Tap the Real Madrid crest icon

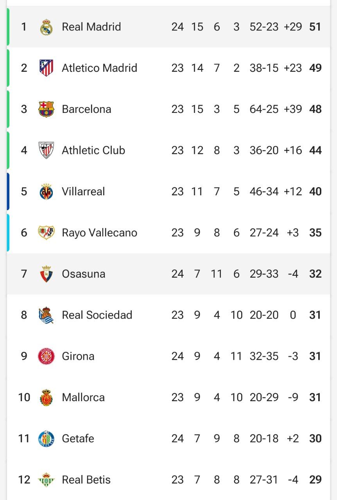(46, 27)
